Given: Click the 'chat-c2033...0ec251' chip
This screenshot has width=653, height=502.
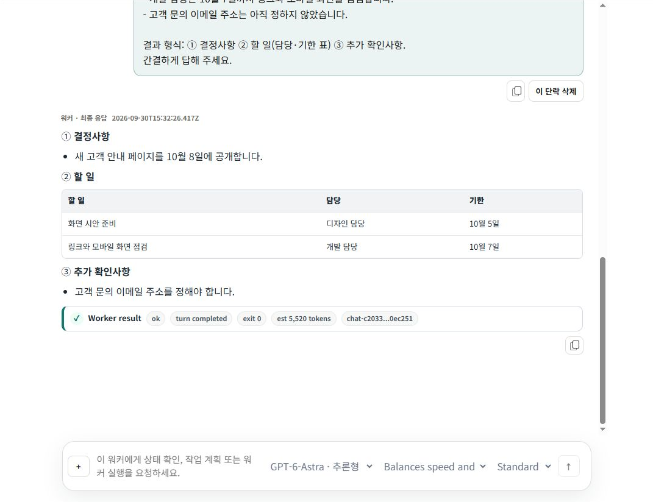Looking at the screenshot, I should [379, 319].
